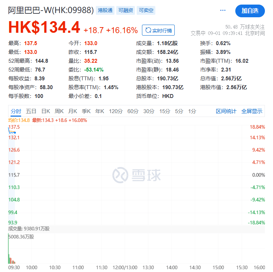Click the 成交量 value 1.18亿股
The width and height of the screenshot is (273, 272).
click(167, 43)
